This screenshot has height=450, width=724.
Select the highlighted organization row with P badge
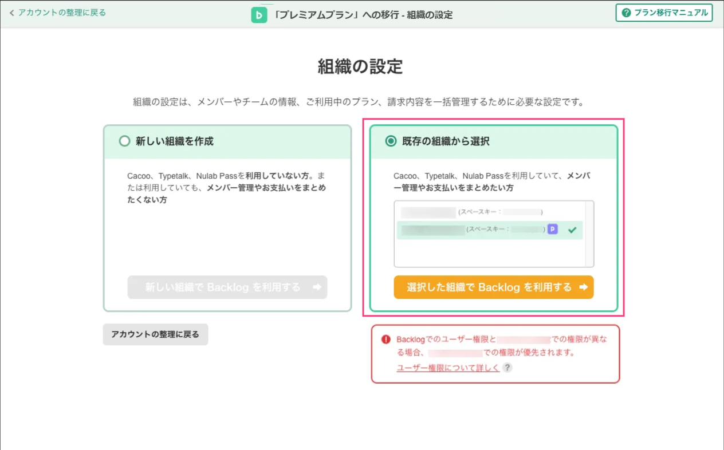(x=490, y=230)
